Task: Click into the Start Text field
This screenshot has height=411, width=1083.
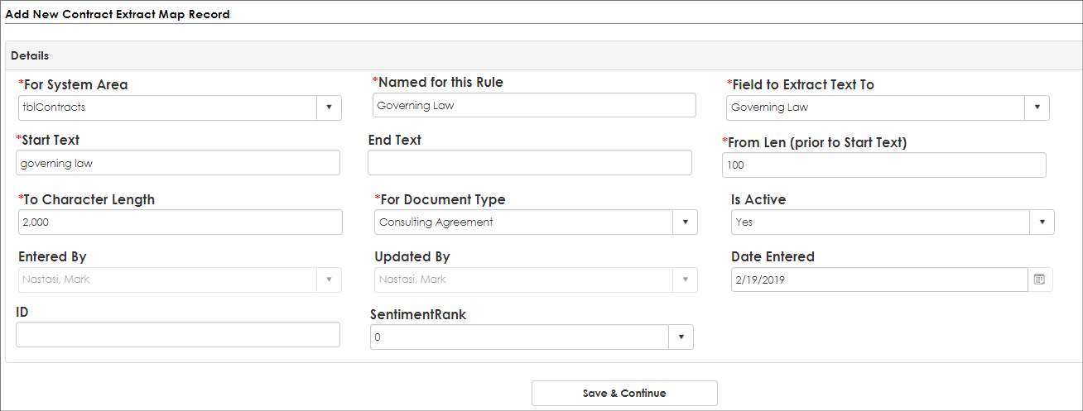Action: [x=178, y=163]
